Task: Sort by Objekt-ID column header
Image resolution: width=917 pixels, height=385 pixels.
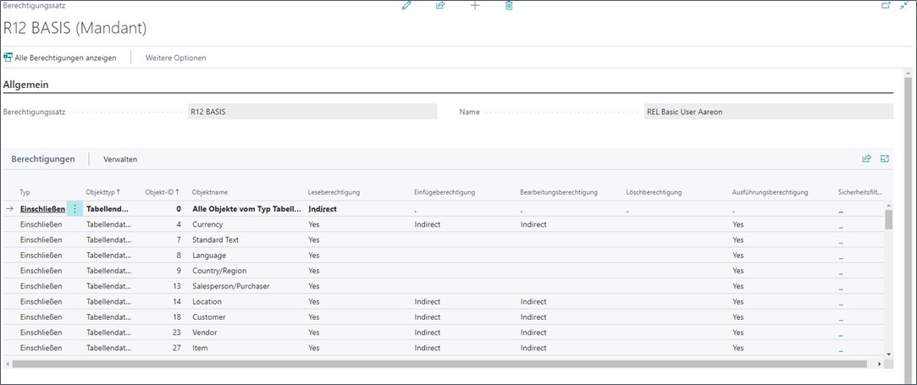Action: 162,192
